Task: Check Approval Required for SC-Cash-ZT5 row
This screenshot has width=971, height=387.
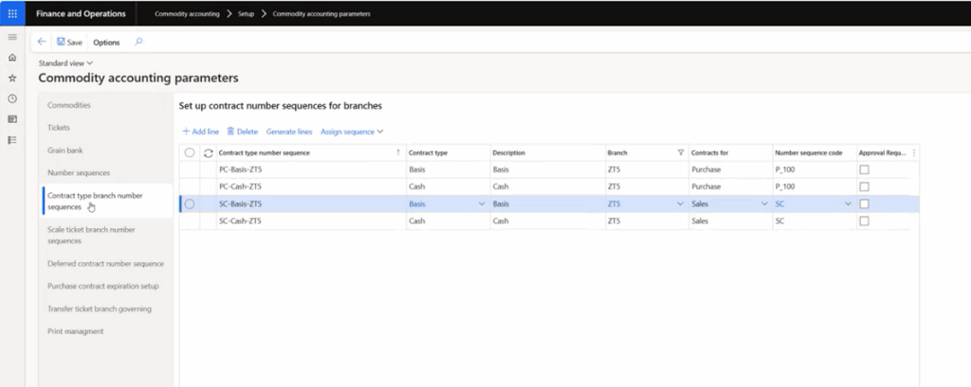Action: [x=864, y=220]
